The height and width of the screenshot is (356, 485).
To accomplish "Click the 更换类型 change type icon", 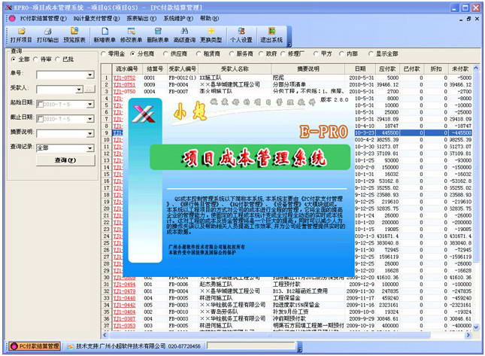I will click(211, 35).
